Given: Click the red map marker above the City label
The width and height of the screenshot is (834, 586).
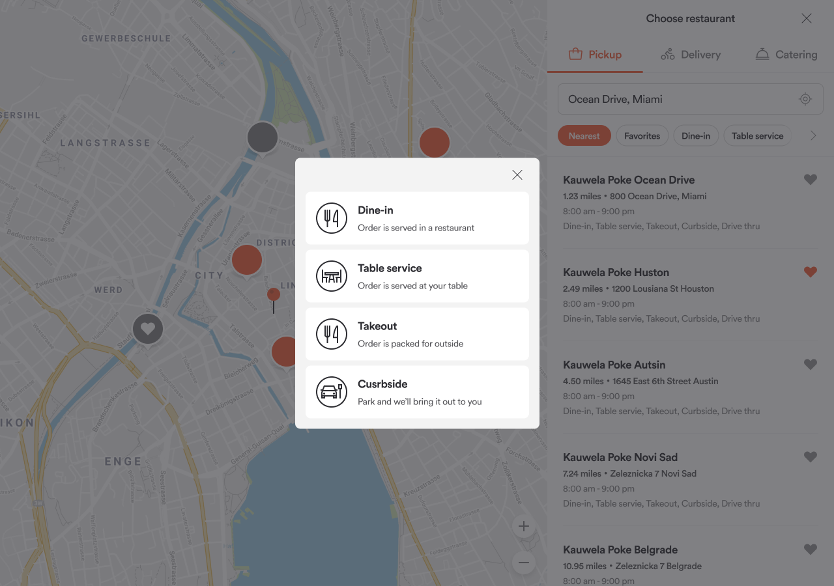Looking at the screenshot, I should coord(247,260).
